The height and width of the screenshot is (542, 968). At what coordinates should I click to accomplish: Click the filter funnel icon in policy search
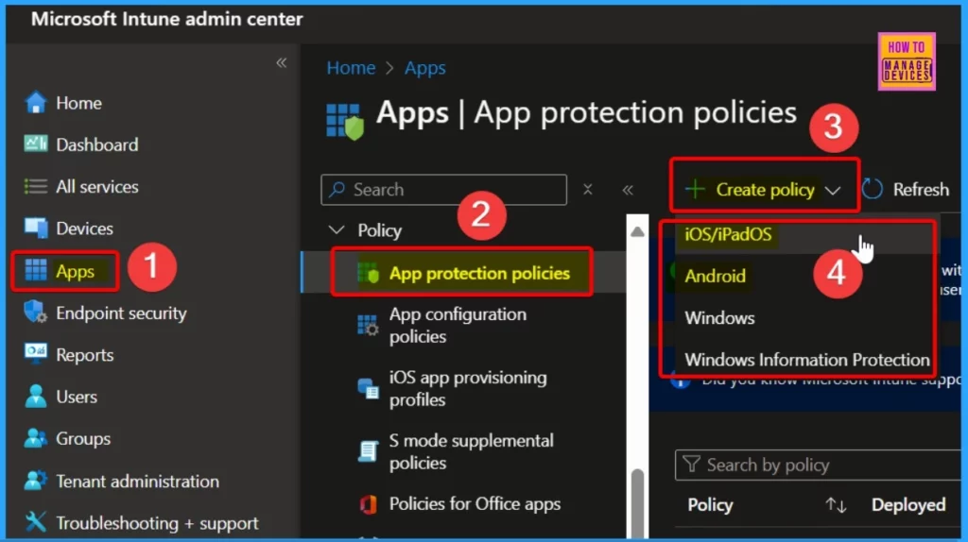coord(691,464)
